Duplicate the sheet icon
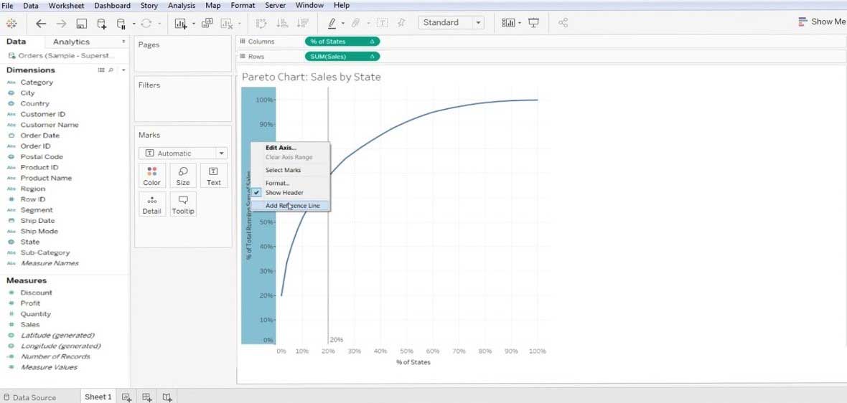 point(207,23)
